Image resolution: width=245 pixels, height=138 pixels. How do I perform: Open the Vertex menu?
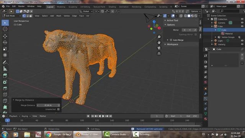(67, 16)
